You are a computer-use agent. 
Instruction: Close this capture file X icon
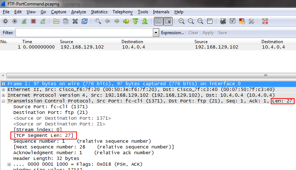[x=75, y=21]
